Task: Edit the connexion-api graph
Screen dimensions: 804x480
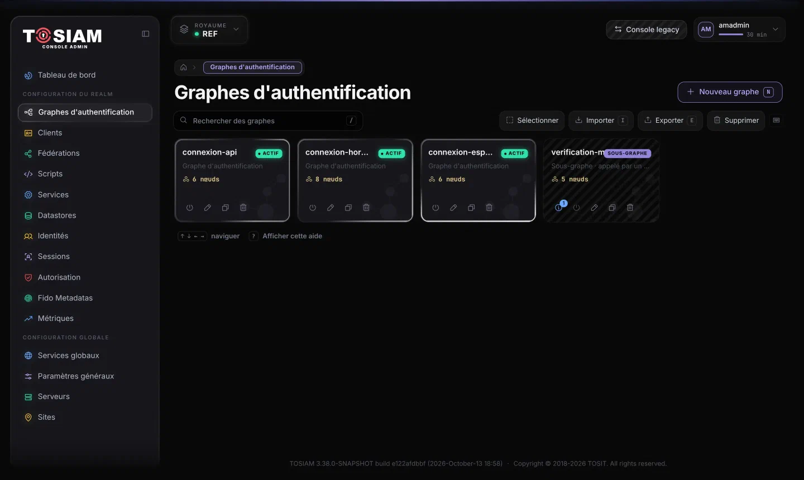Action: pos(208,208)
